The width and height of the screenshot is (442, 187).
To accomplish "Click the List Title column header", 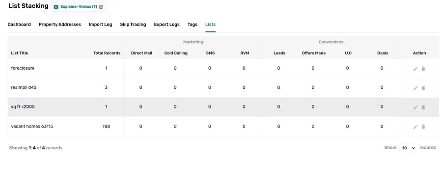I will click(20, 53).
